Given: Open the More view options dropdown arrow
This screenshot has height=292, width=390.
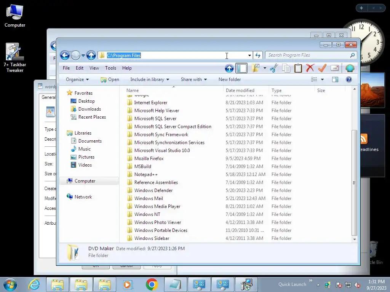Looking at the screenshot, I should (322, 79).
